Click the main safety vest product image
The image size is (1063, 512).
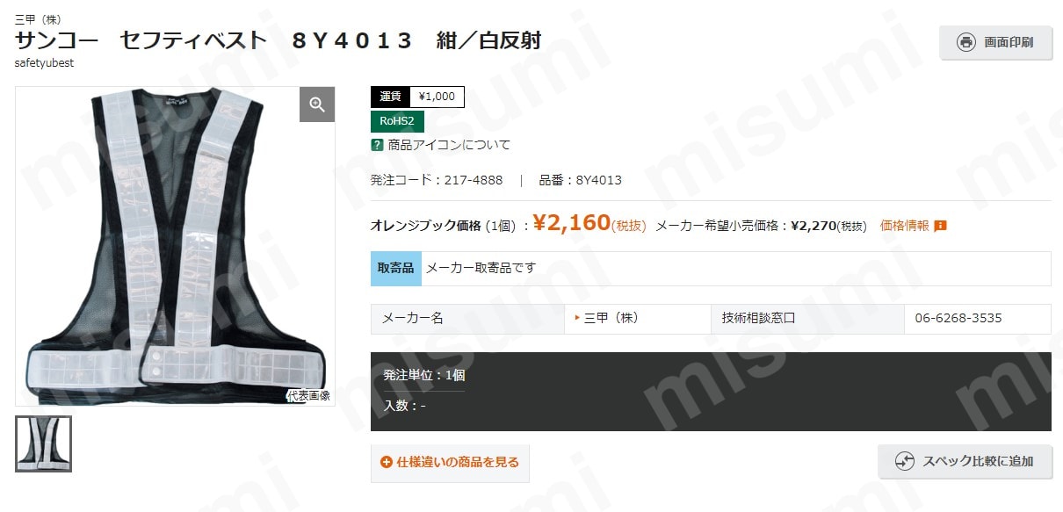click(x=175, y=246)
